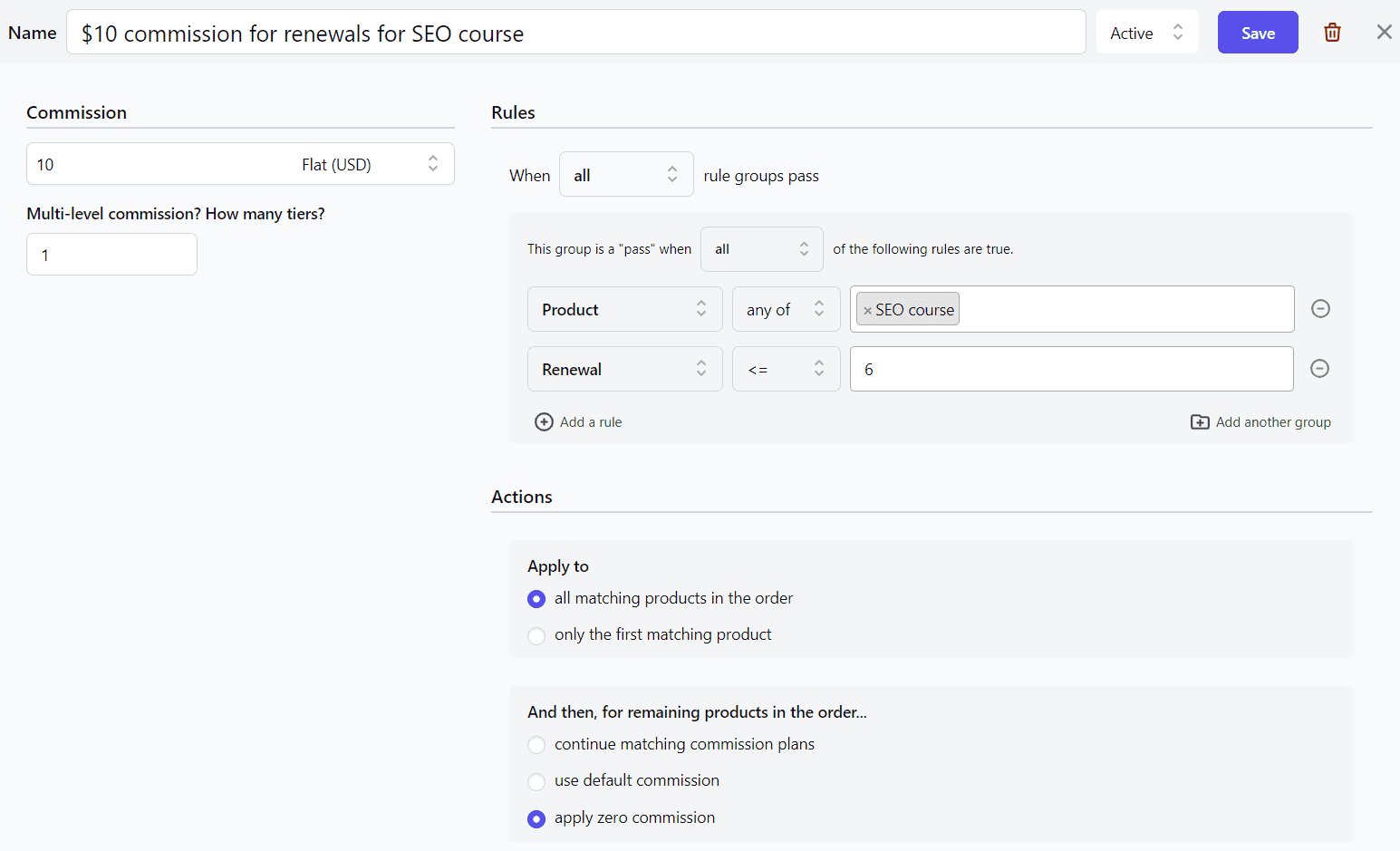Select 'only the first matching product'
This screenshot has width=1400, height=851.
pos(536,635)
